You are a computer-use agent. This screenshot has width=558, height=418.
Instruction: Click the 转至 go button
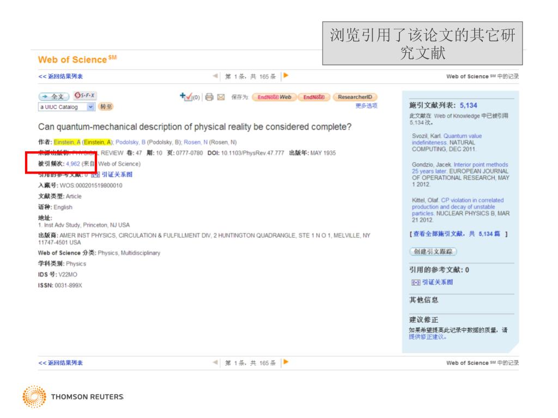tap(106, 107)
